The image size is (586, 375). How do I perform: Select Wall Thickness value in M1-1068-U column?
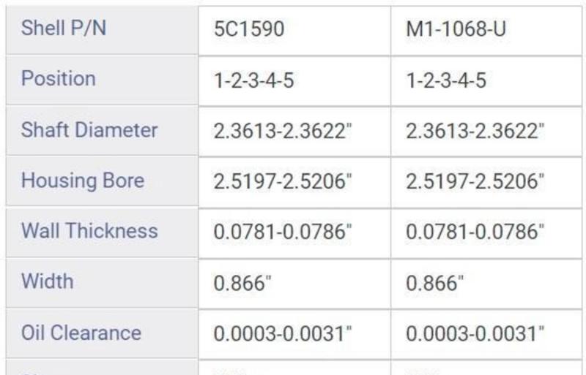pyautogui.click(x=475, y=232)
